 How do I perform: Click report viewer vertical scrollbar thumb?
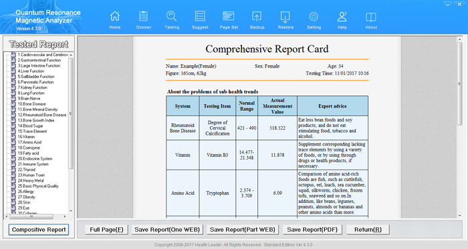[460, 84]
